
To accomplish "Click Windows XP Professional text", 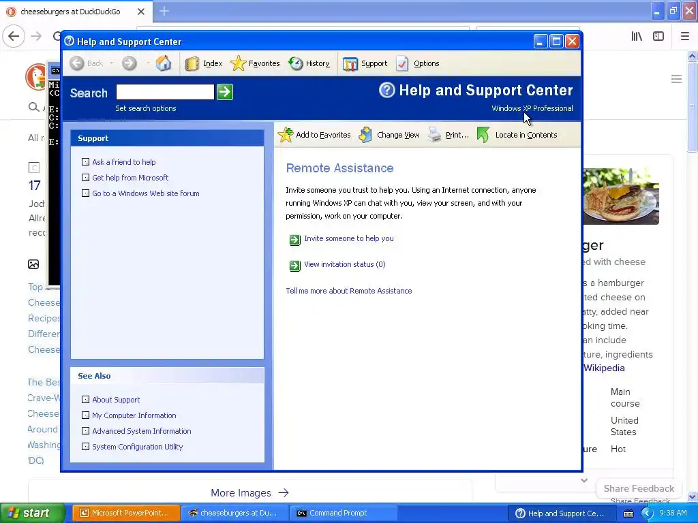I will [x=532, y=108].
